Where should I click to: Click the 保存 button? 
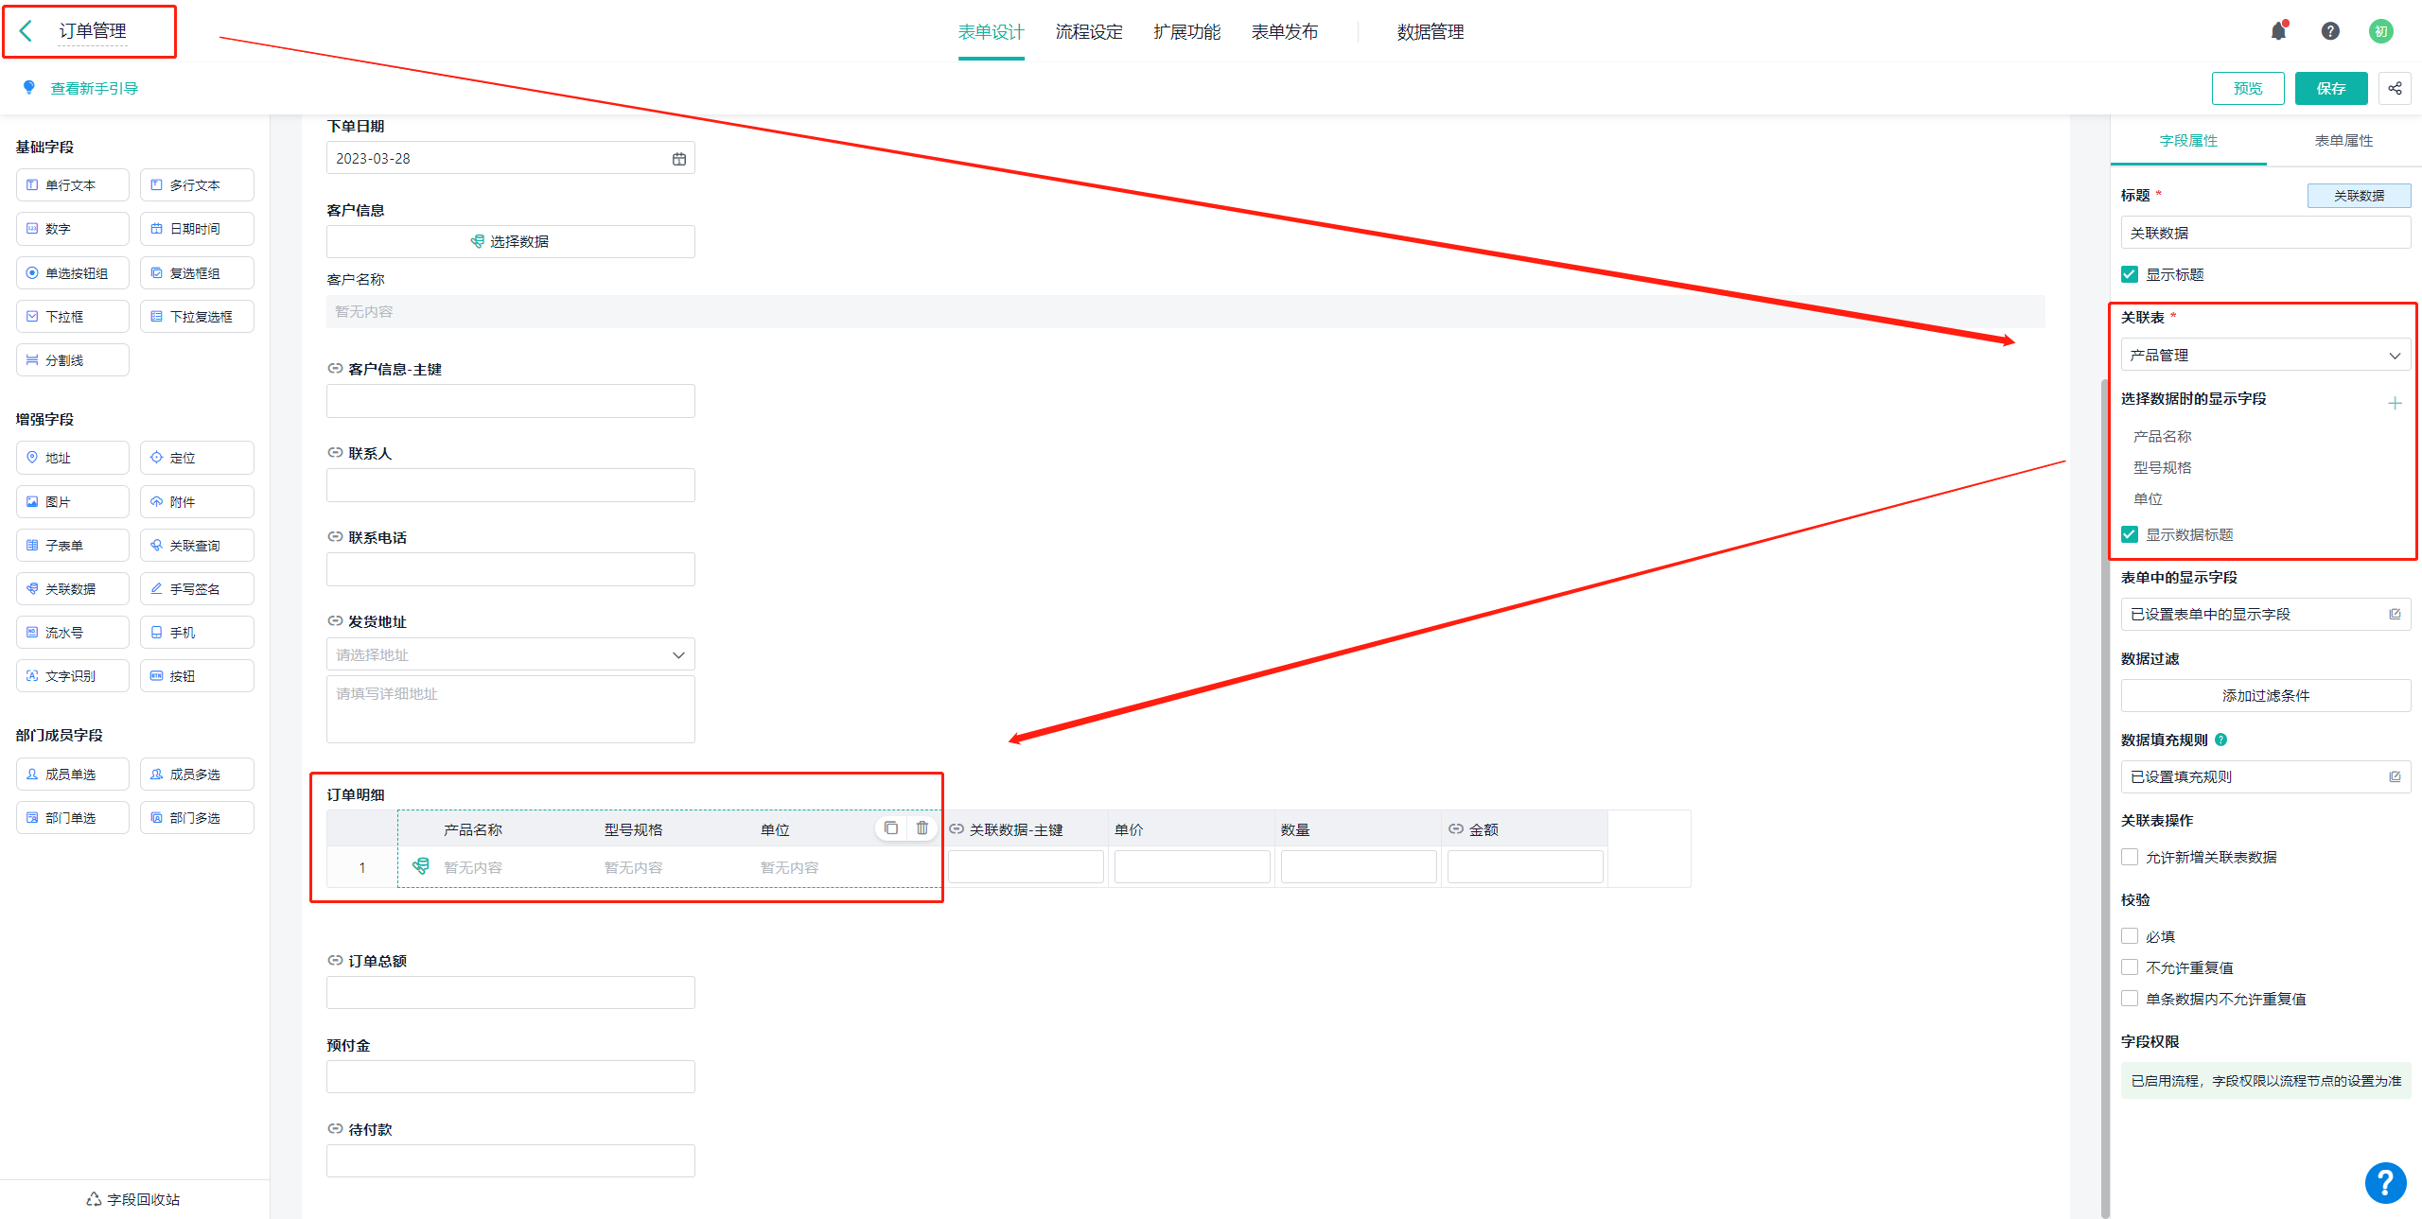2330,88
